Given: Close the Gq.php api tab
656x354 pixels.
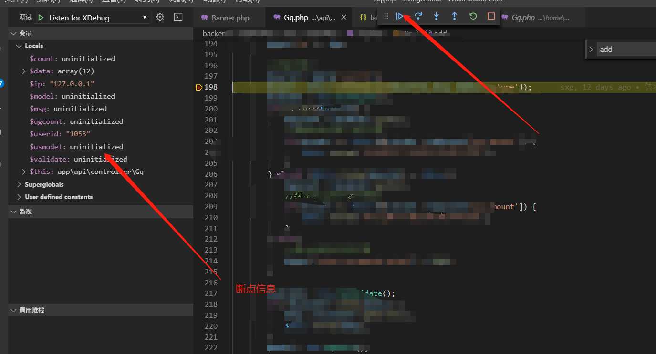Looking at the screenshot, I should 344,18.
